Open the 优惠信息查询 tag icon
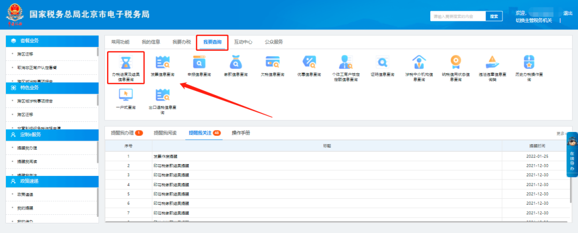Viewport: 578px width, 233px height. tap(309, 63)
